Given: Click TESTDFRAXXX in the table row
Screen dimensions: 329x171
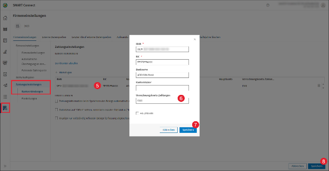Looking at the screenshot, I should point(110,86).
